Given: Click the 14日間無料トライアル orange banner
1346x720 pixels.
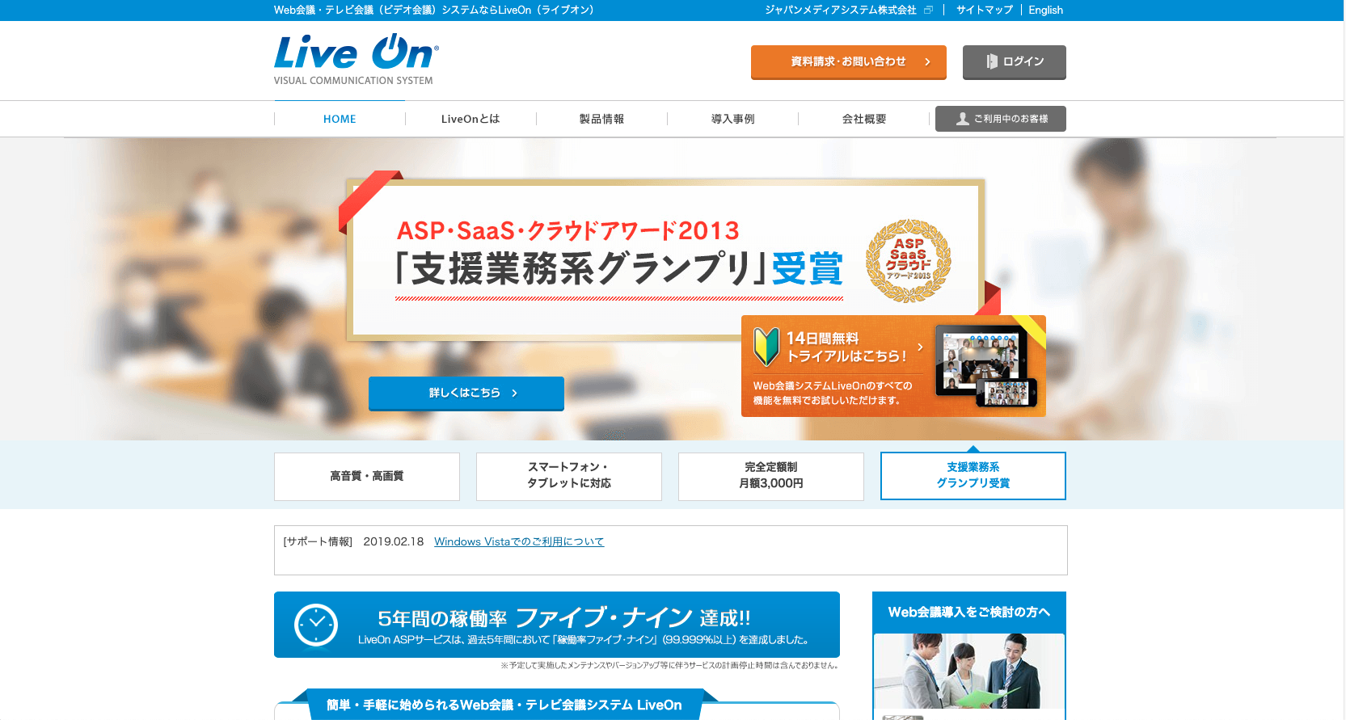Looking at the screenshot, I should click(893, 366).
